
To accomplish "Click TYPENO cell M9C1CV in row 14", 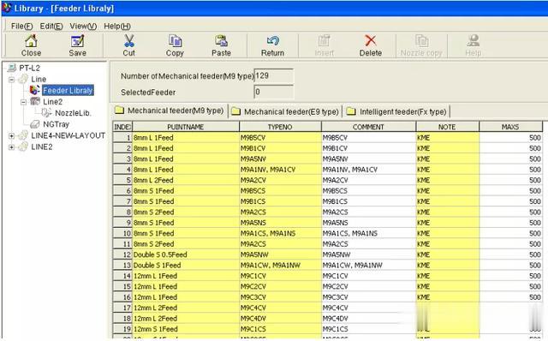I will (x=280, y=276).
